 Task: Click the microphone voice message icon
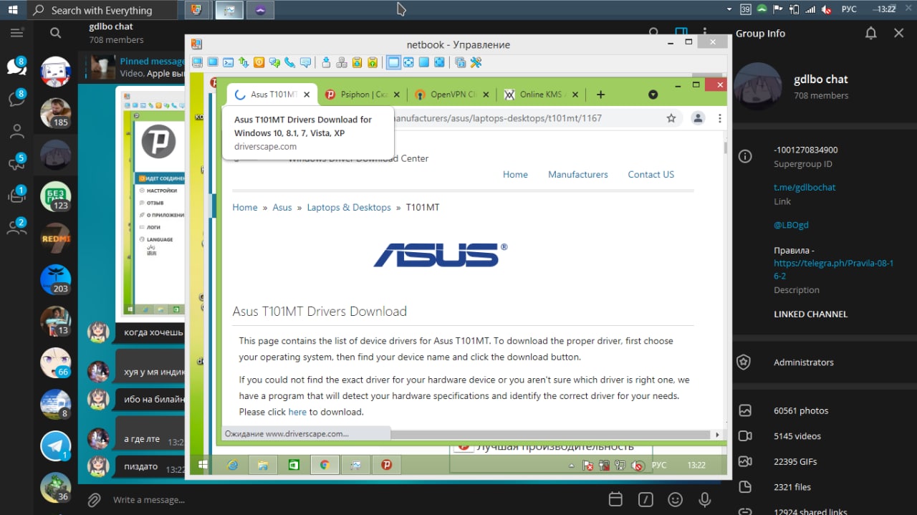705,499
